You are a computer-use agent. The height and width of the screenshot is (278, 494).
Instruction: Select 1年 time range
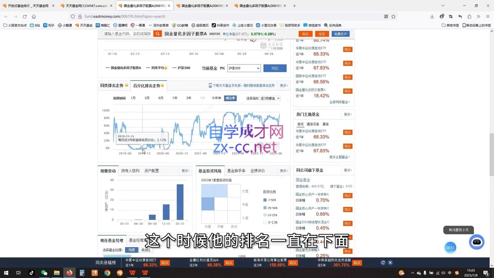pos(175,98)
